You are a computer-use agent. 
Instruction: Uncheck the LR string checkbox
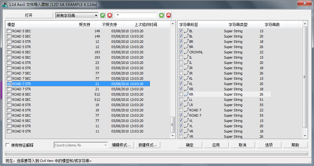(181, 105)
